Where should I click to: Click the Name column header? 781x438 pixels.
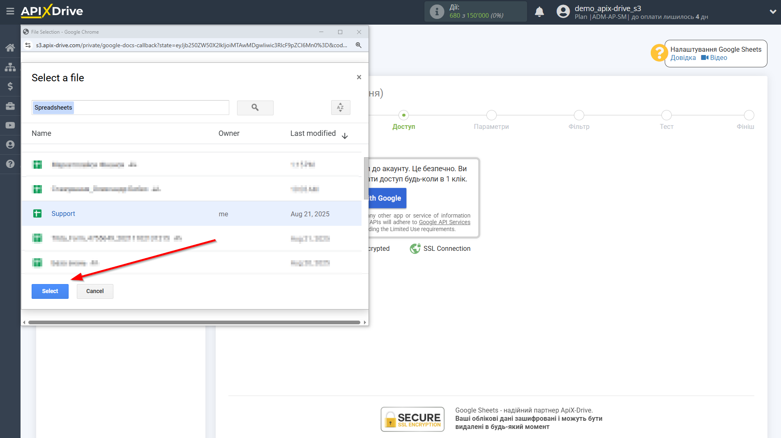point(41,133)
